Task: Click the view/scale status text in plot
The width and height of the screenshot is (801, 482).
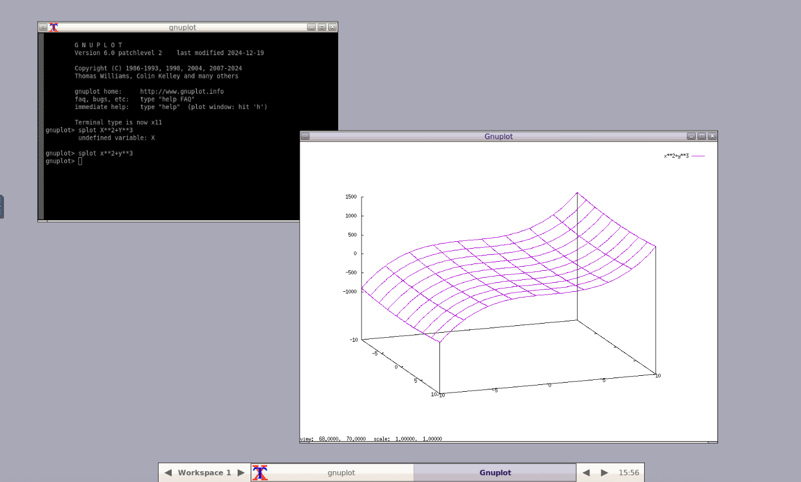Action: click(371, 439)
